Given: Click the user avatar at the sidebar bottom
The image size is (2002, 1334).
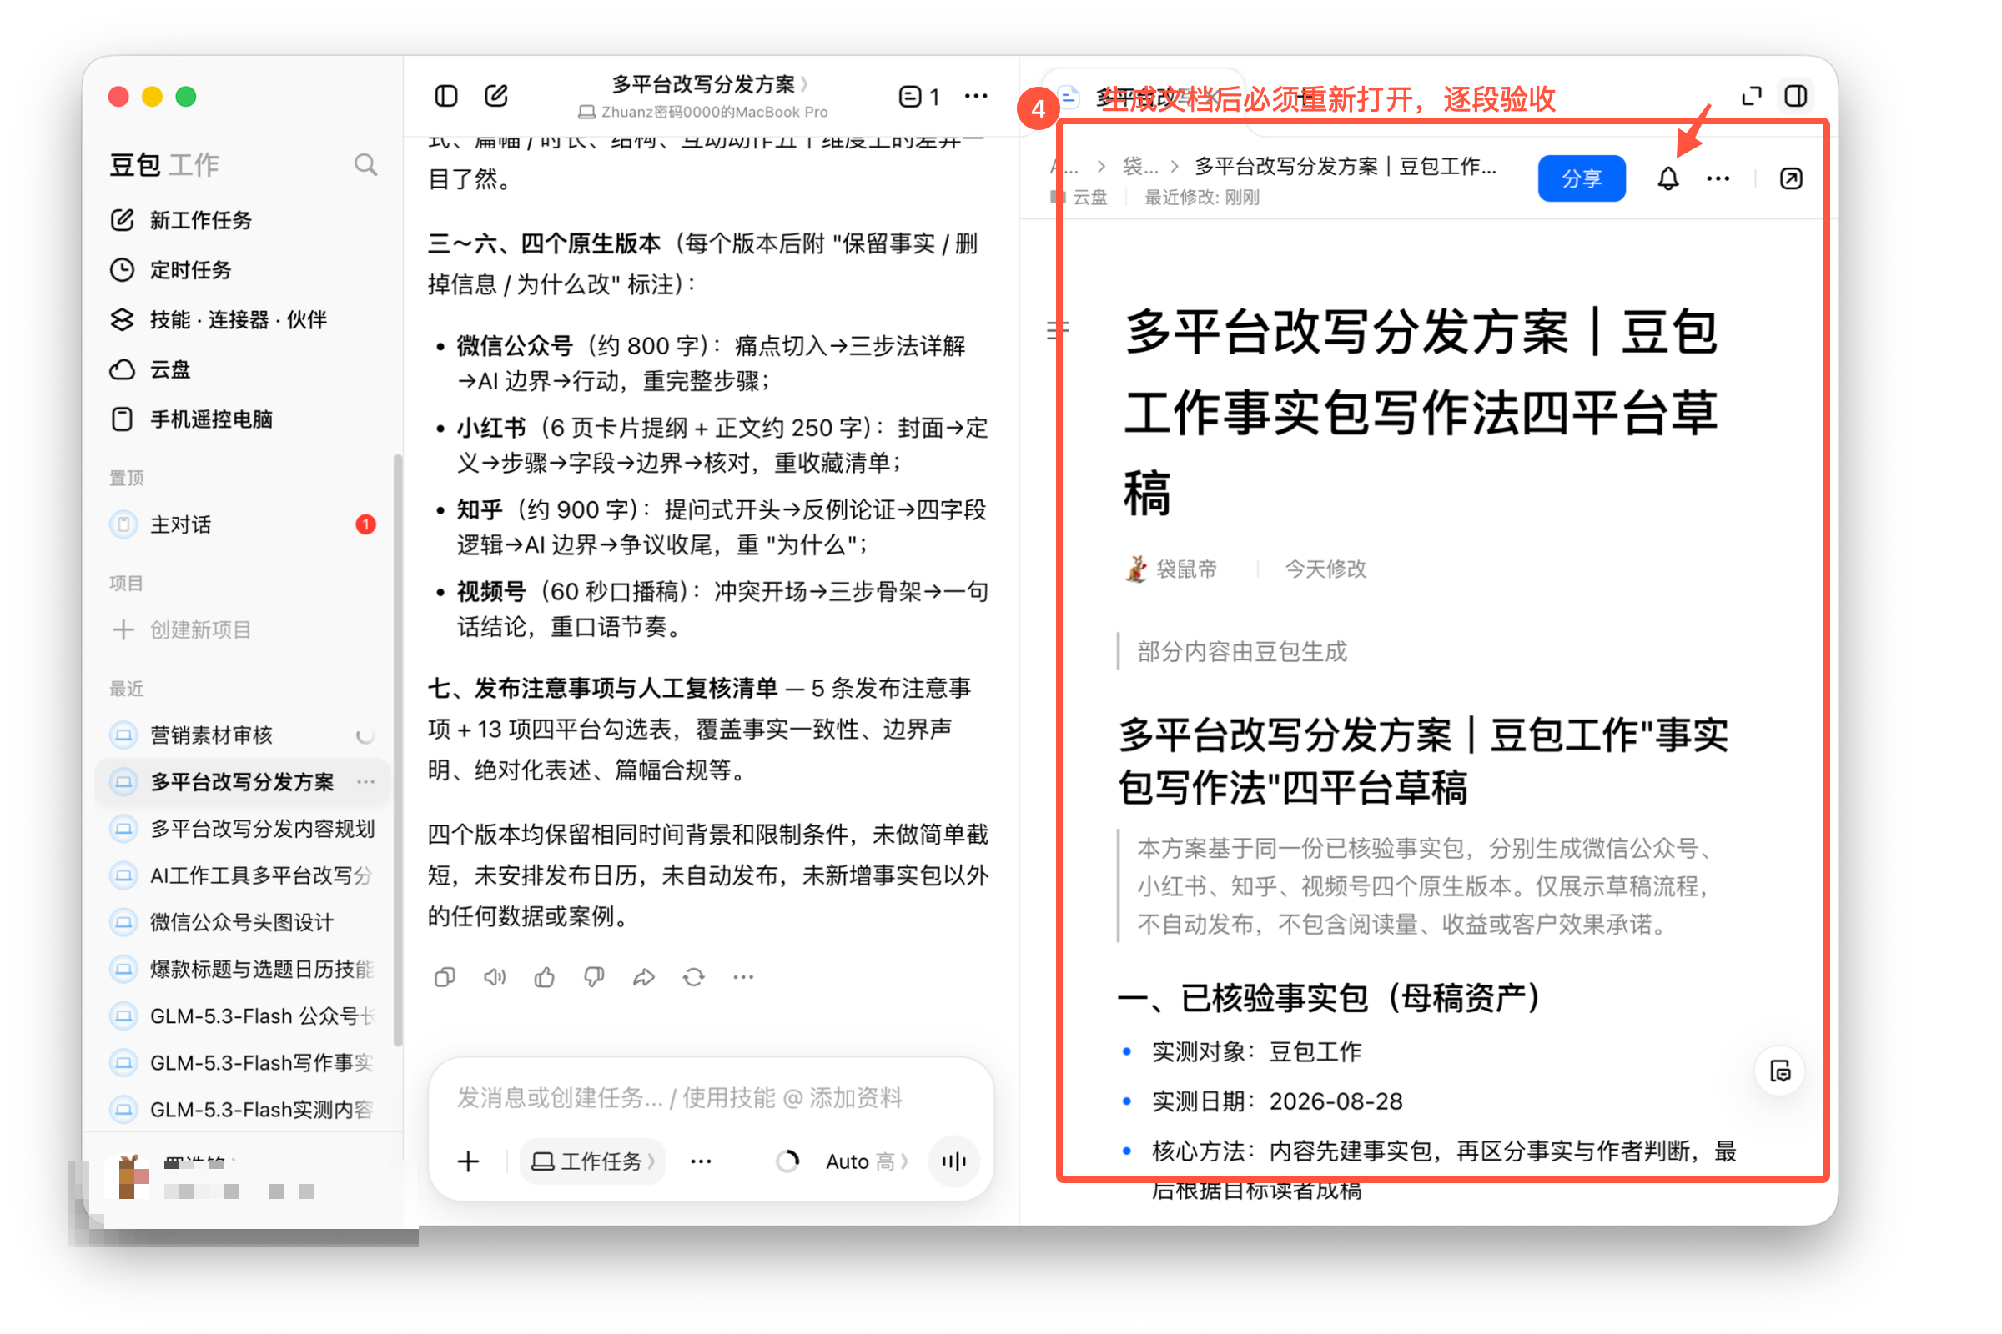Looking at the screenshot, I should (128, 1176).
